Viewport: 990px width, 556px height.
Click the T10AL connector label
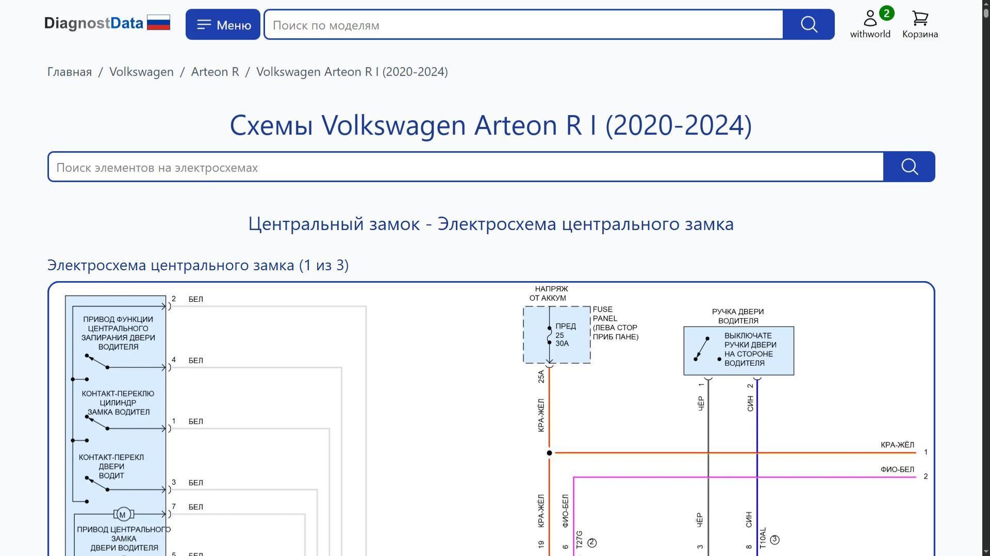763,537
